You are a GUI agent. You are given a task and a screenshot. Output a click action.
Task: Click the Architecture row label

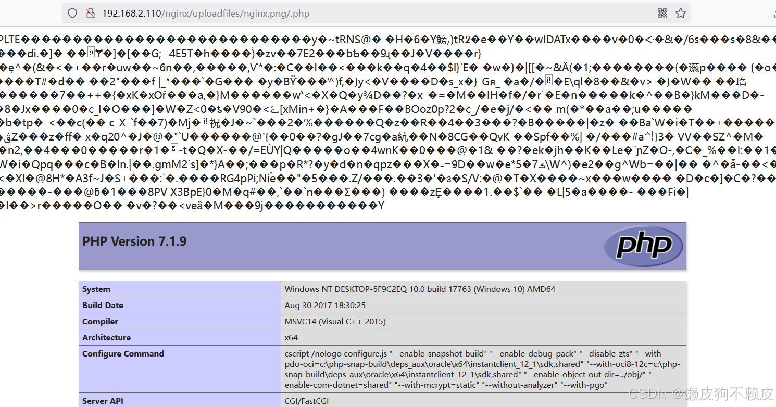[107, 338]
